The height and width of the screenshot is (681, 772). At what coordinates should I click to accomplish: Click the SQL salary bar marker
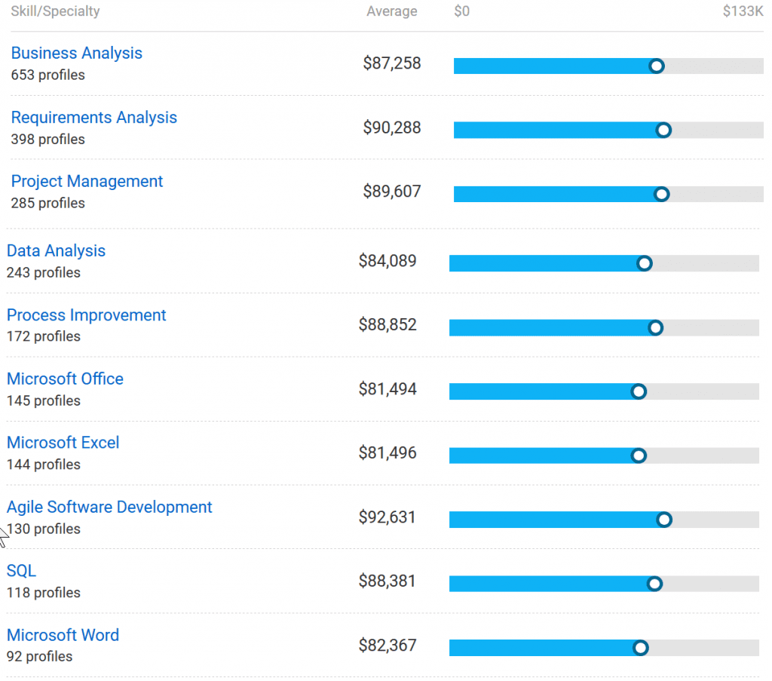(654, 584)
